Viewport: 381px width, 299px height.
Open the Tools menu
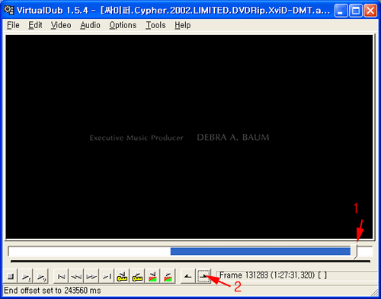(x=155, y=25)
